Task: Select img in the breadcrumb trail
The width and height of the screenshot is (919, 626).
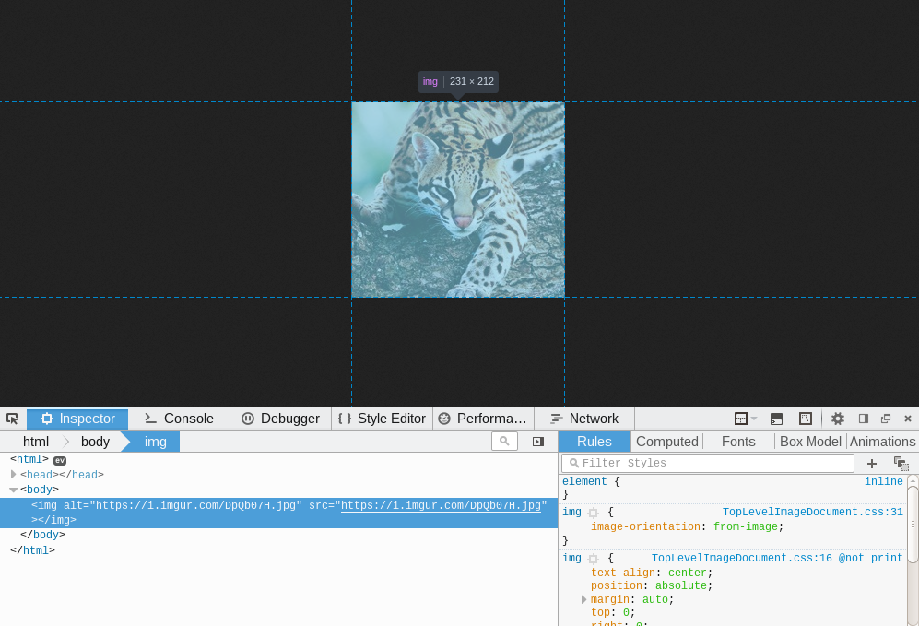Action: click(x=155, y=442)
